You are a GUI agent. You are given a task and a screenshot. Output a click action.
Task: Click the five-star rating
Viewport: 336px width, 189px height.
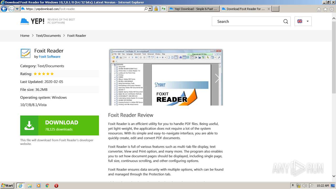(x=44, y=74)
